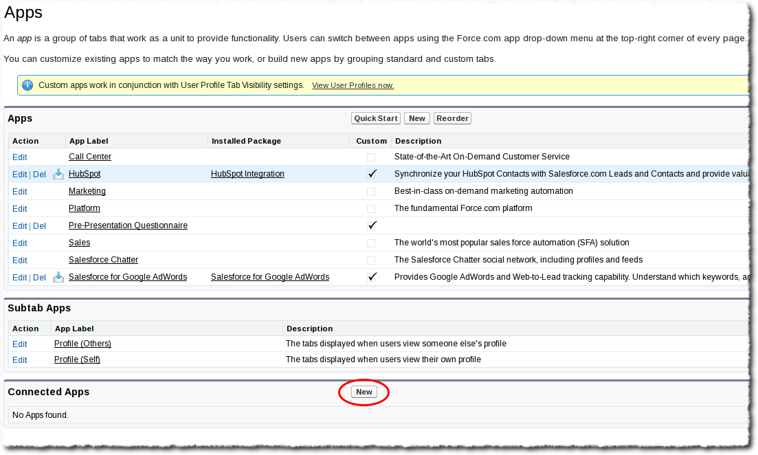Click the Installed Package column header
The height and width of the screenshot is (455, 758).
point(246,141)
